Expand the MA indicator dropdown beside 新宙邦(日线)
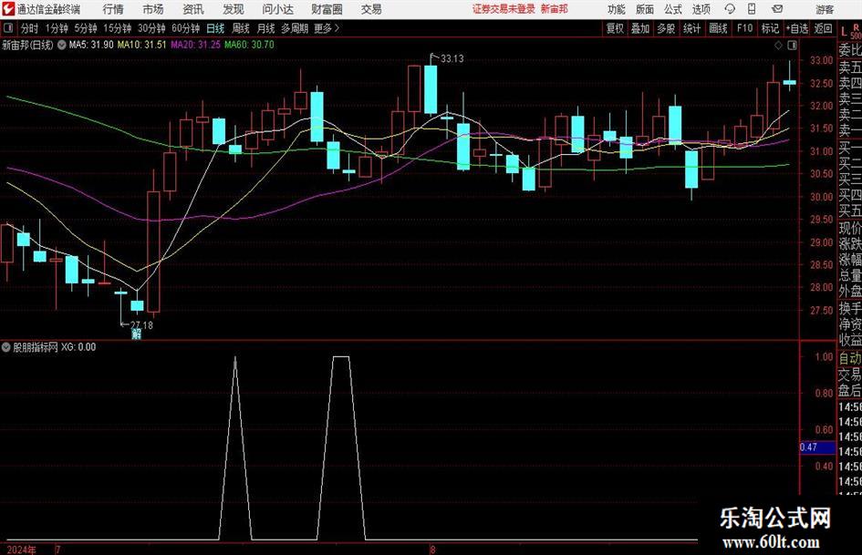The width and height of the screenshot is (862, 555). [62, 45]
